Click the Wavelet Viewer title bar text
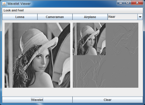145x105 pixels. [x=19, y=4]
